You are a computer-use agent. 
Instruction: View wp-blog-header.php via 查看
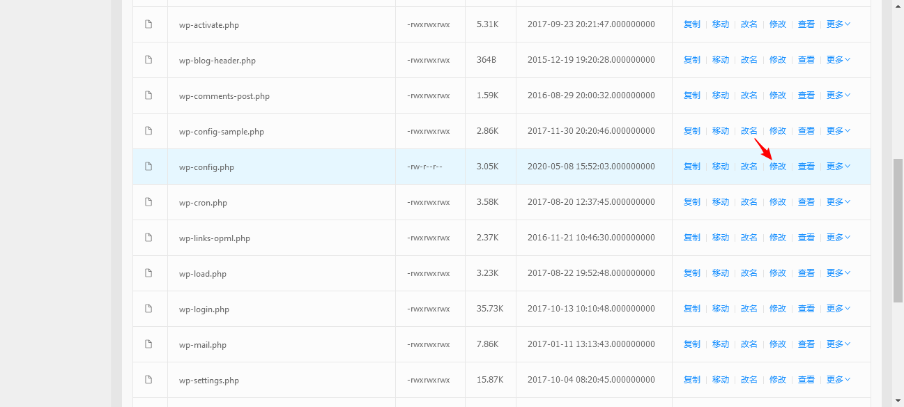[x=806, y=60]
